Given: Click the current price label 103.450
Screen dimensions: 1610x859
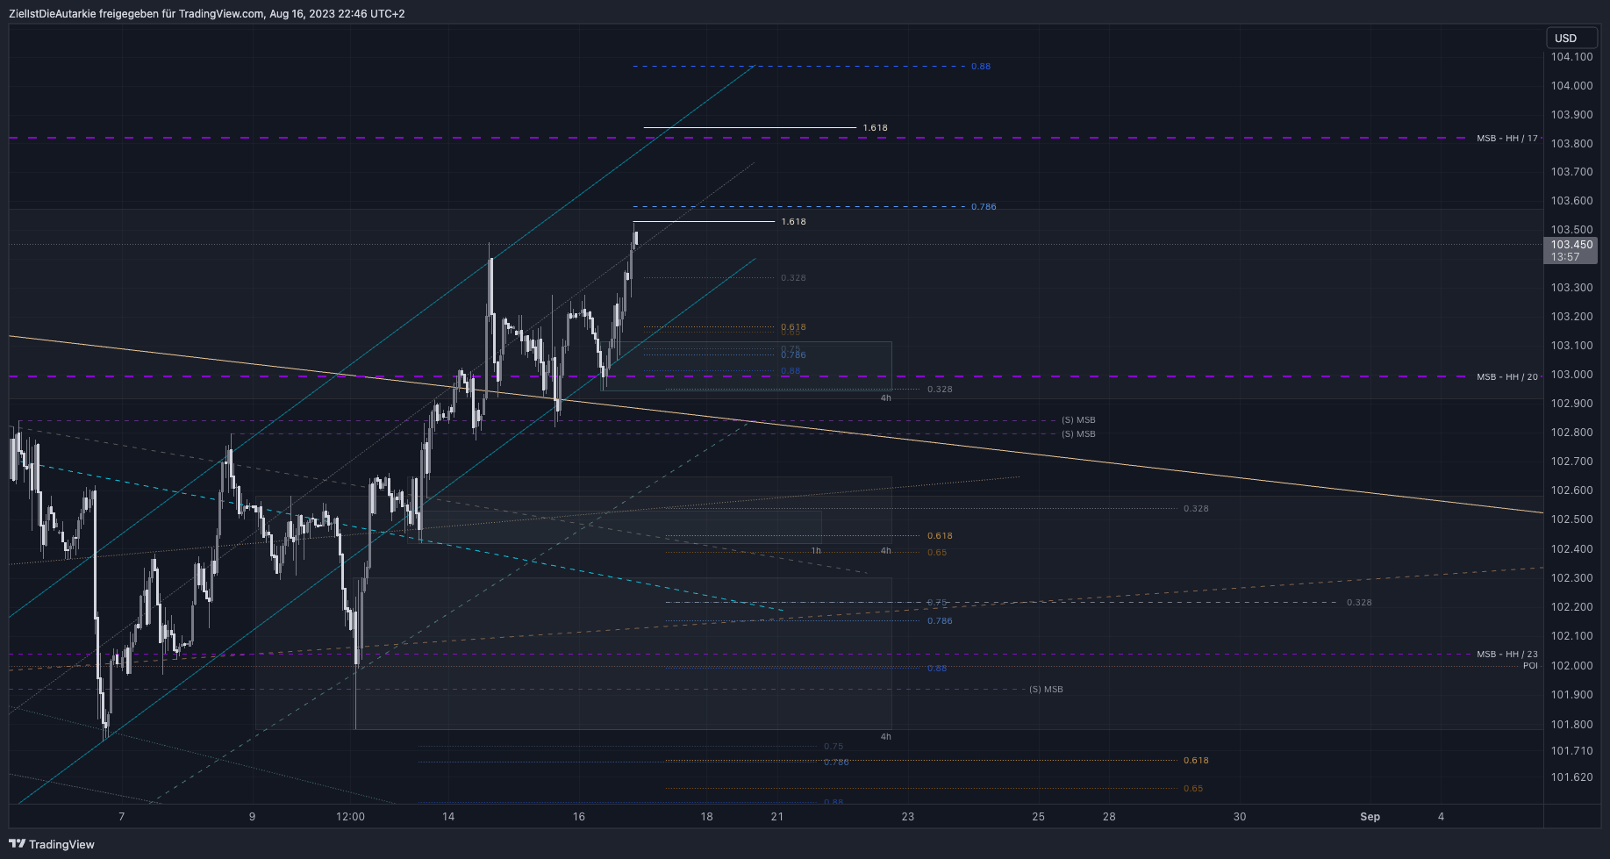Looking at the screenshot, I should point(1571,245).
